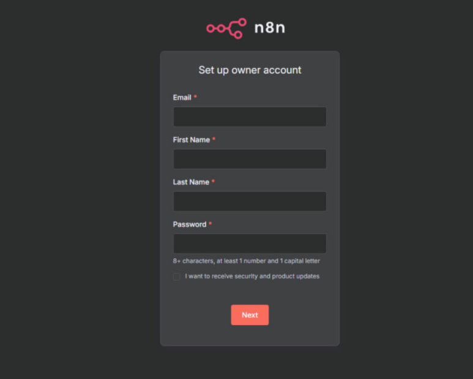473x379 pixels.
Task: Click the First Name label
Action: tap(192, 140)
